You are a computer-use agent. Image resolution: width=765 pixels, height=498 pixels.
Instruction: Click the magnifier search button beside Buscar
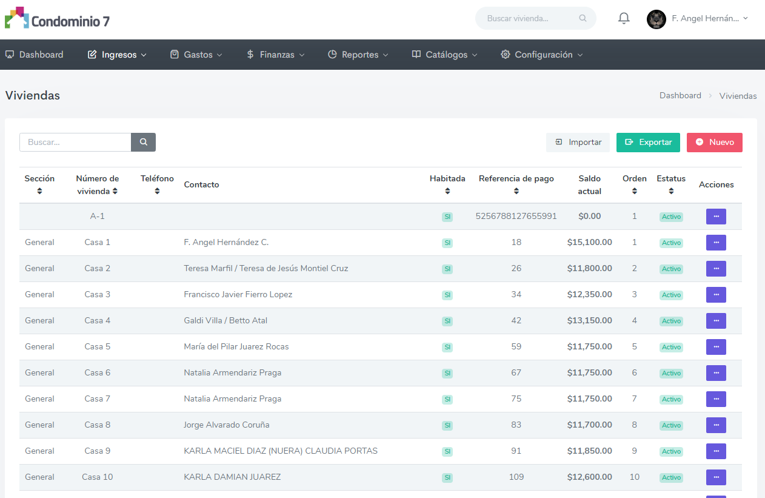[x=144, y=142]
